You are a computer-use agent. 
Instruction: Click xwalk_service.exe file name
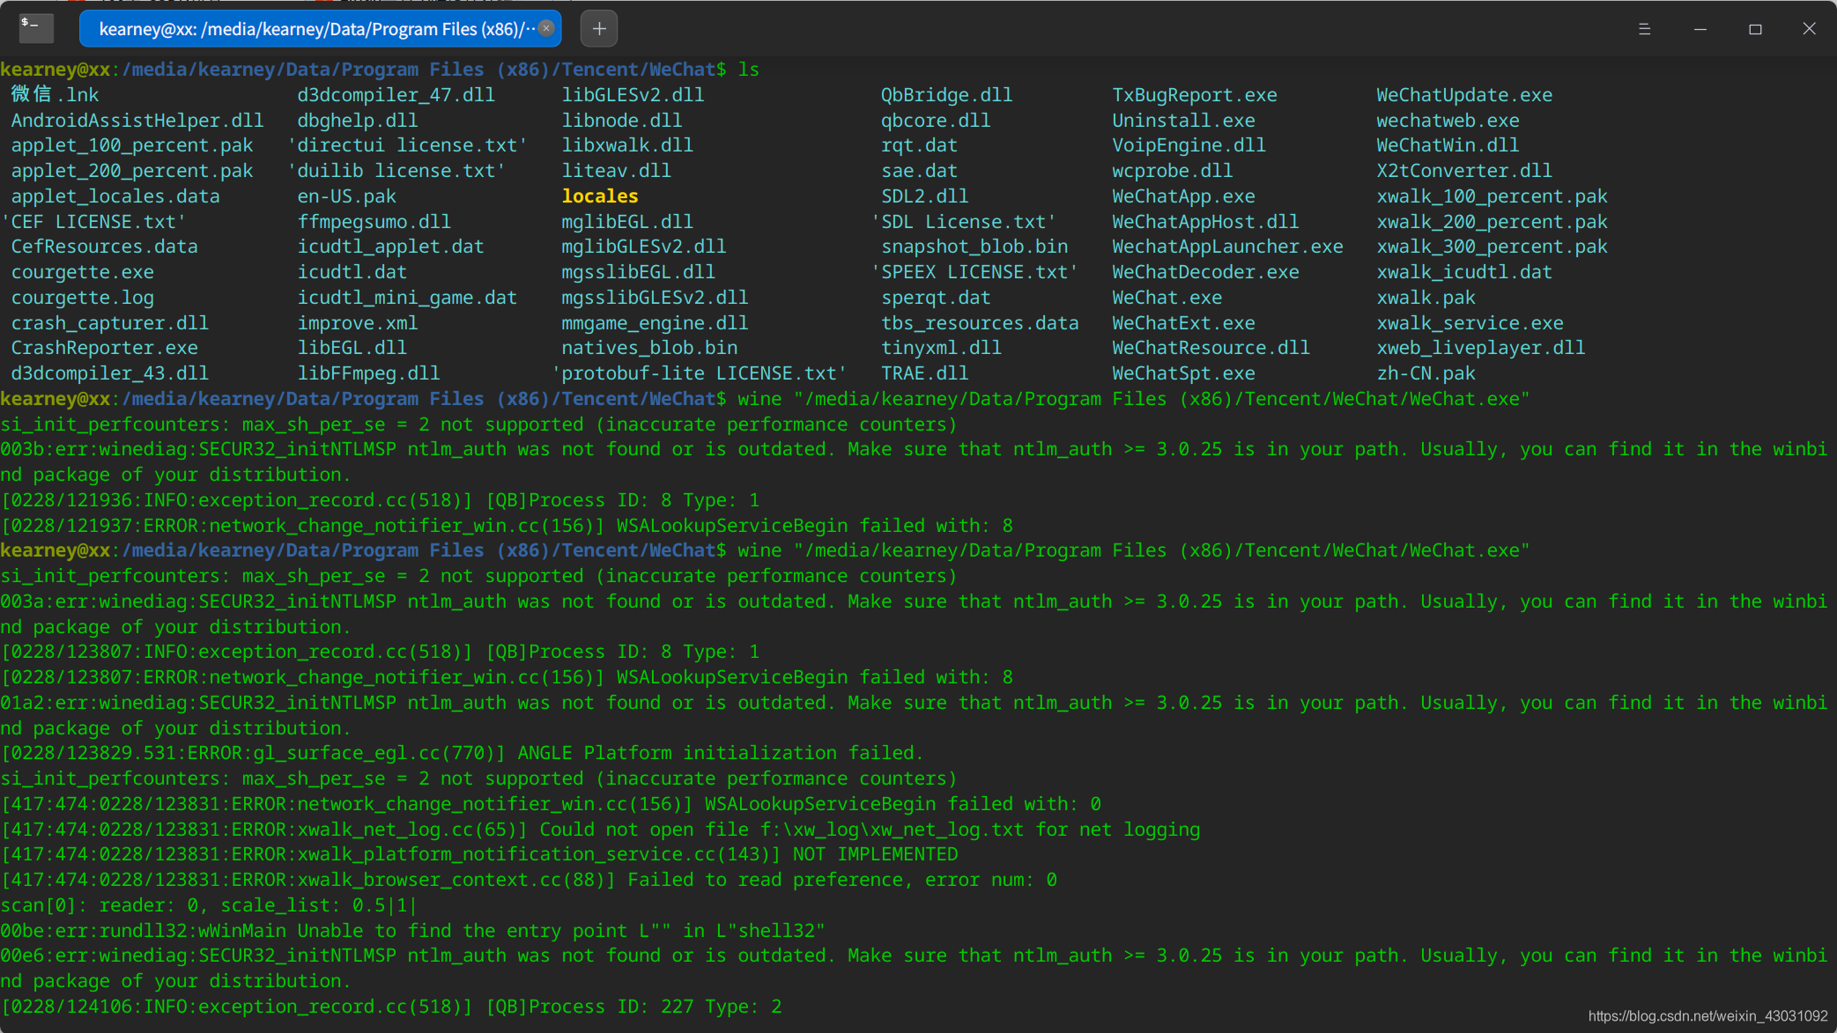coord(1470,323)
